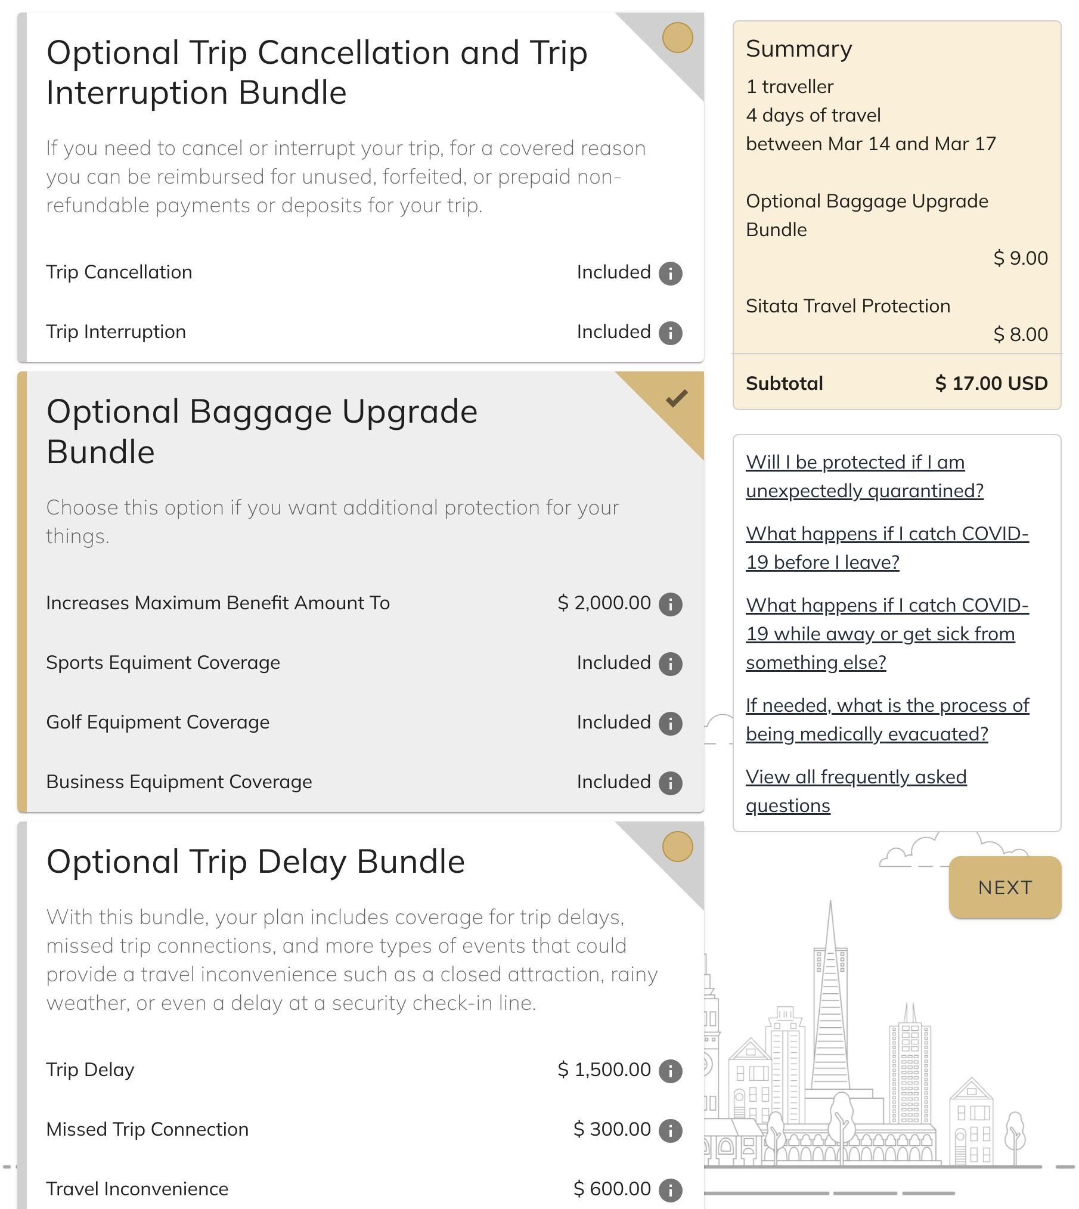Click Golf Equipment Coverage info icon
Viewport: 1079px width, 1209px height.
point(670,723)
